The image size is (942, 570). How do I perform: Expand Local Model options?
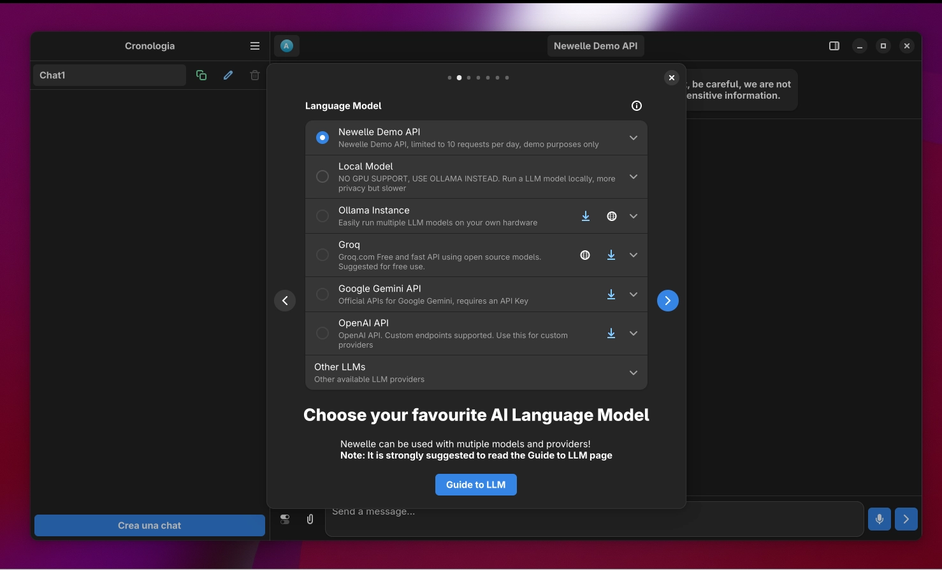[634, 177]
